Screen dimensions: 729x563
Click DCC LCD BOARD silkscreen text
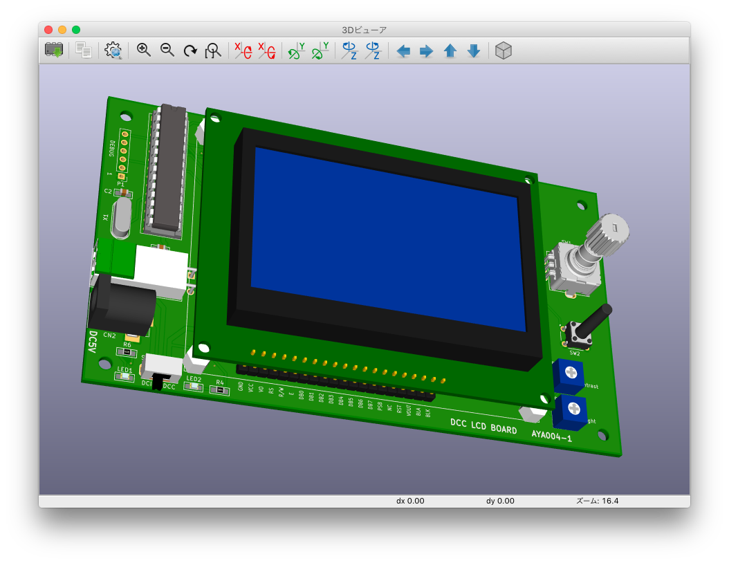483,426
